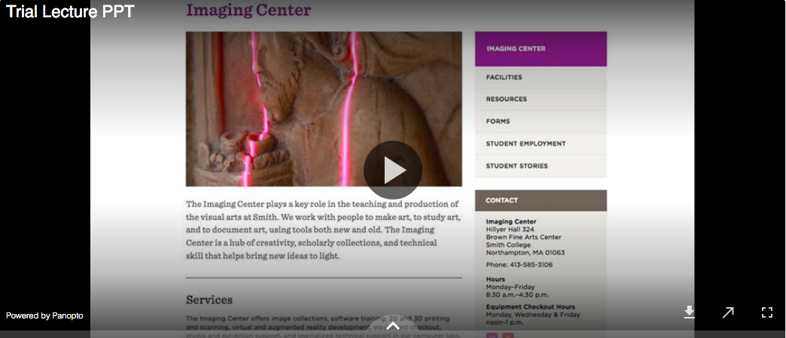Click the sculpture hero image with red laser
Viewport: 786px width, 338px height.
pos(324,109)
